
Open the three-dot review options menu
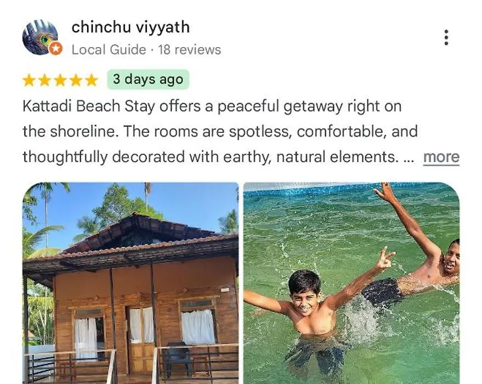coord(446,37)
